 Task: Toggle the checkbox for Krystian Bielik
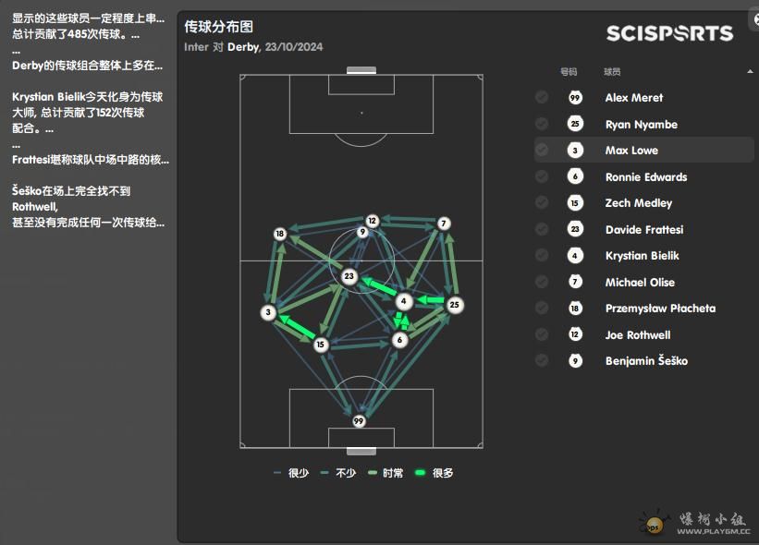point(542,255)
